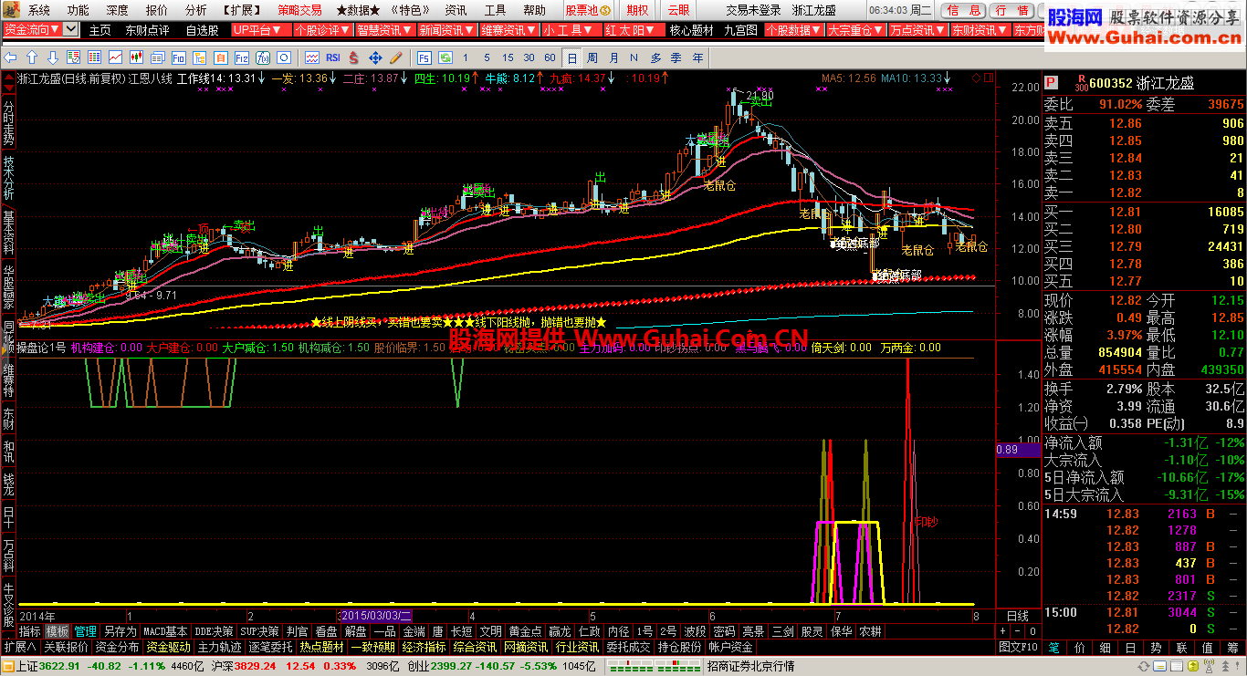1247x676 pixels.
Task: Click the F10 company info icon
Action: point(179,57)
